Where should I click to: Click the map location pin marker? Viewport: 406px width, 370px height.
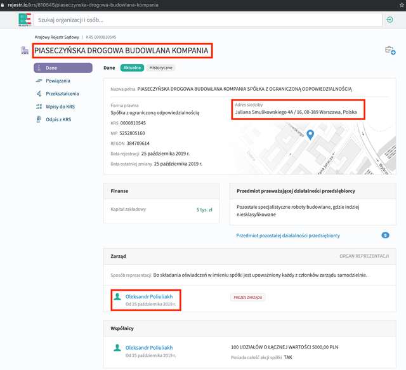click(x=310, y=135)
